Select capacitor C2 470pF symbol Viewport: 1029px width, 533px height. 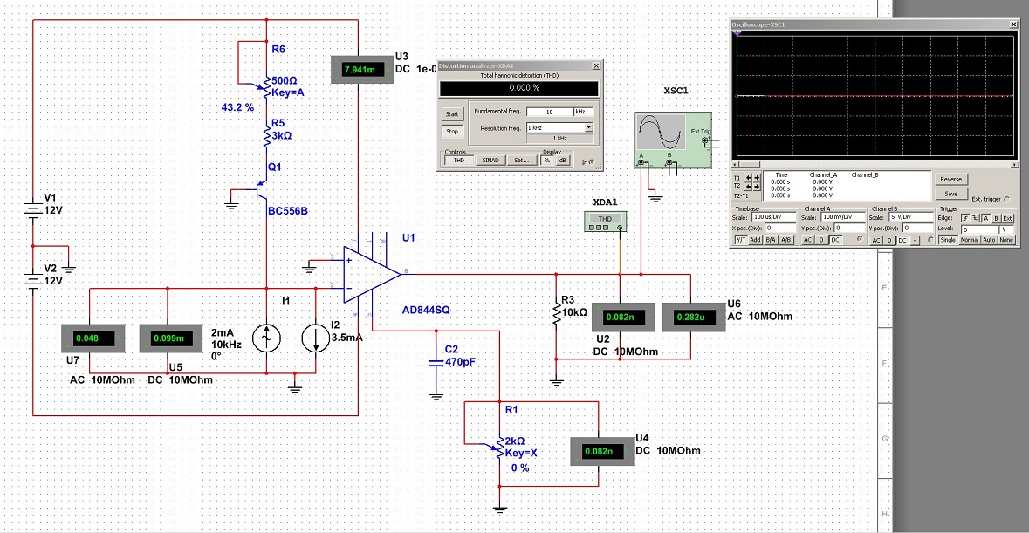tap(436, 362)
